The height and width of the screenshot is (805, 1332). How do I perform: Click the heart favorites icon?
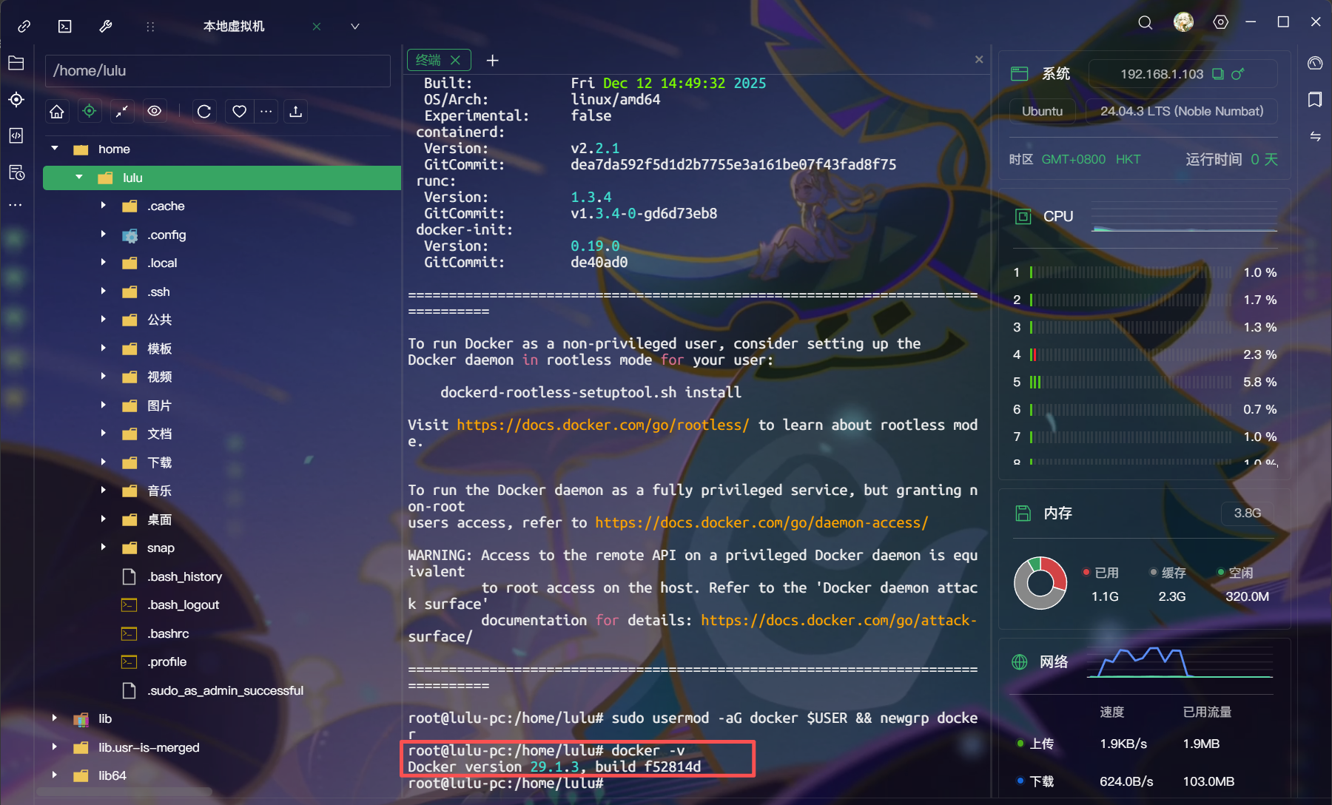pos(239,112)
